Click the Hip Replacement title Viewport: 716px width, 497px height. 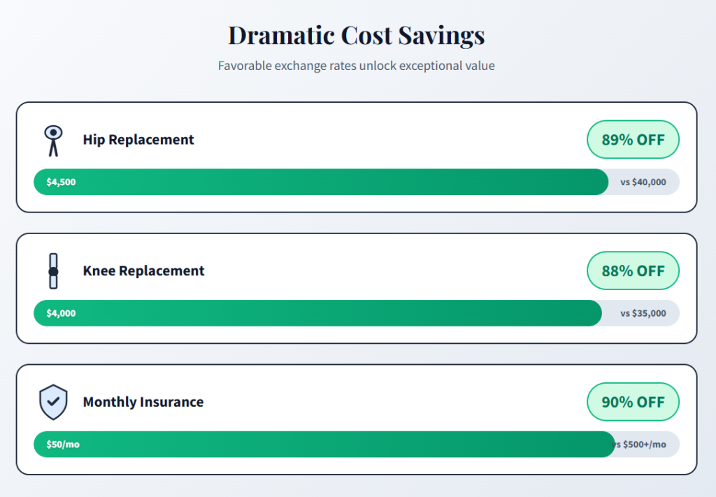138,140
